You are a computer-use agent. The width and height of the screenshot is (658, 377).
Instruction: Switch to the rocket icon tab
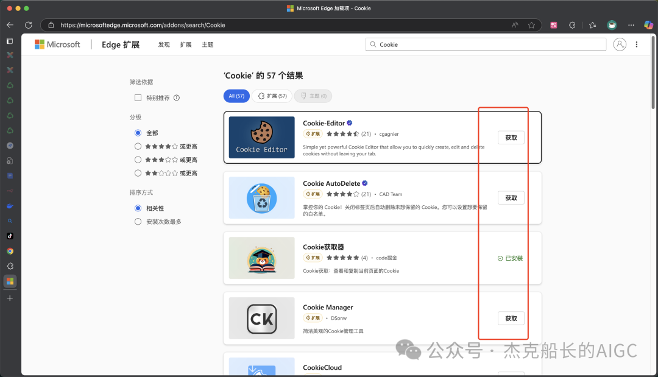coord(10,146)
